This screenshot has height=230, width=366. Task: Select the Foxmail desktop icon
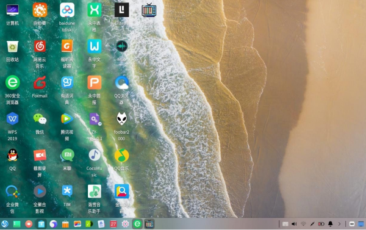pos(40,82)
